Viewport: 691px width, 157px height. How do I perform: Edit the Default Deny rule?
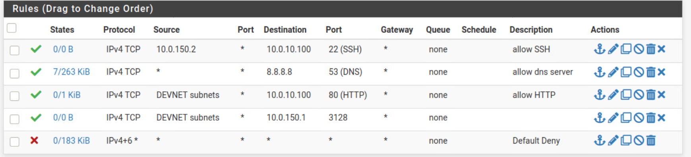(613, 140)
